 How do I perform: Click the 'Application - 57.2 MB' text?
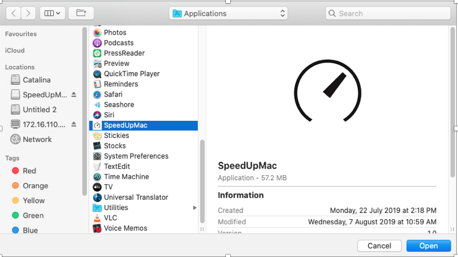click(252, 178)
